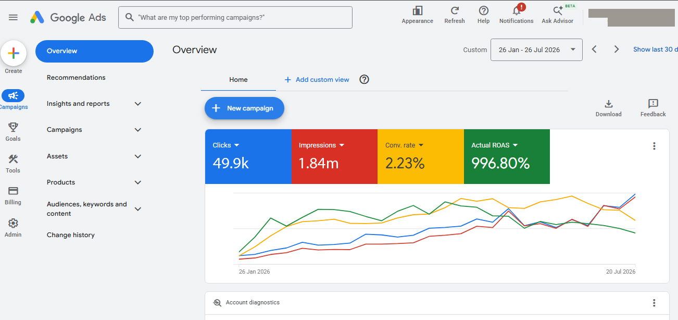The width and height of the screenshot is (678, 320).
Task: Click the Create plus button
Action: pyautogui.click(x=14, y=53)
